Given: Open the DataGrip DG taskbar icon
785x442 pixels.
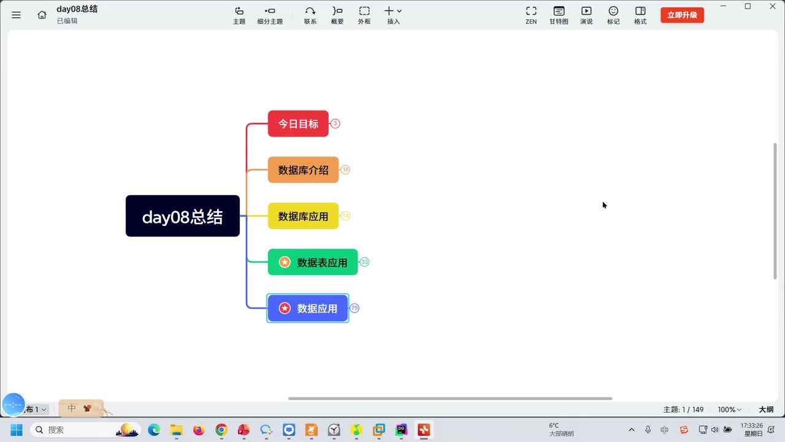Looking at the screenshot, I should pos(401,430).
